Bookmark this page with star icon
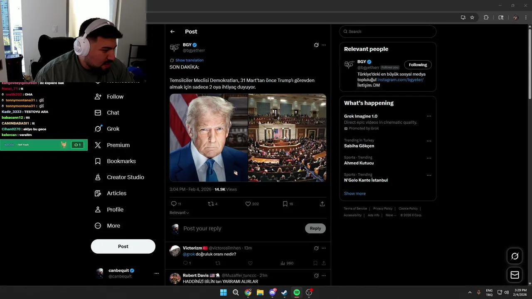The height and width of the screenshot is (299, 532). [x=472, y=17]
